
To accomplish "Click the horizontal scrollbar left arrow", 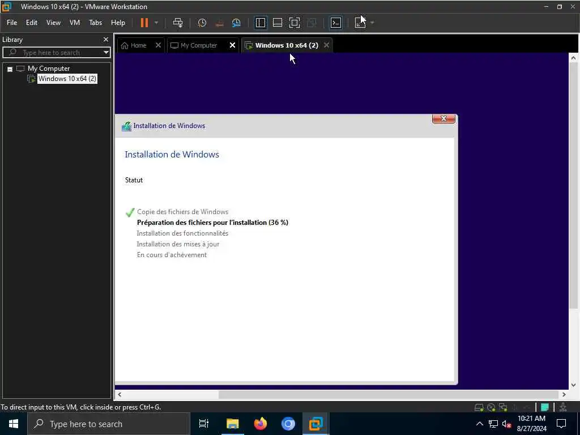I will [120, 395].
